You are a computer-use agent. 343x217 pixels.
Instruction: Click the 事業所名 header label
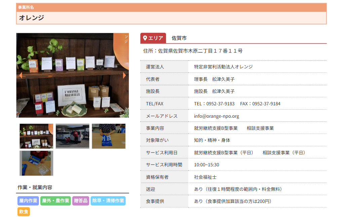(26, 7)
